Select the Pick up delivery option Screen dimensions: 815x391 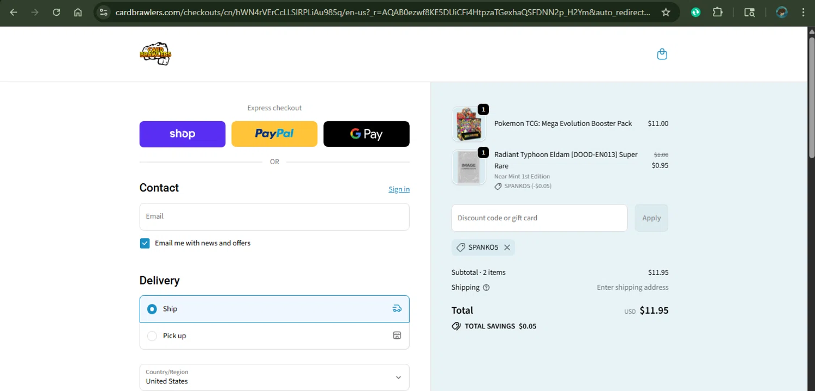274,336
